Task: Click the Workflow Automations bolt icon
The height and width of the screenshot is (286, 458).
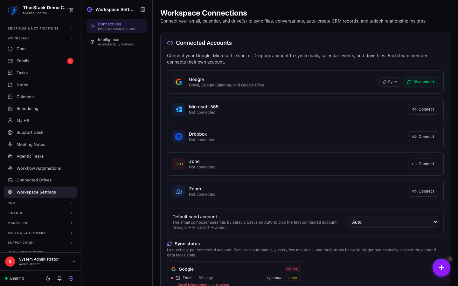Action: 10,168
